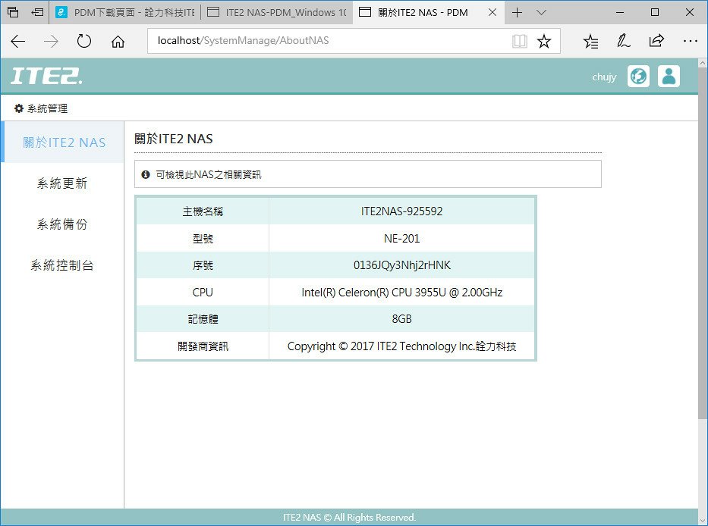Click the 型號 label cell
Viewport: 708px width, 526px height.
pyautogui.click(x=203, y=238)
